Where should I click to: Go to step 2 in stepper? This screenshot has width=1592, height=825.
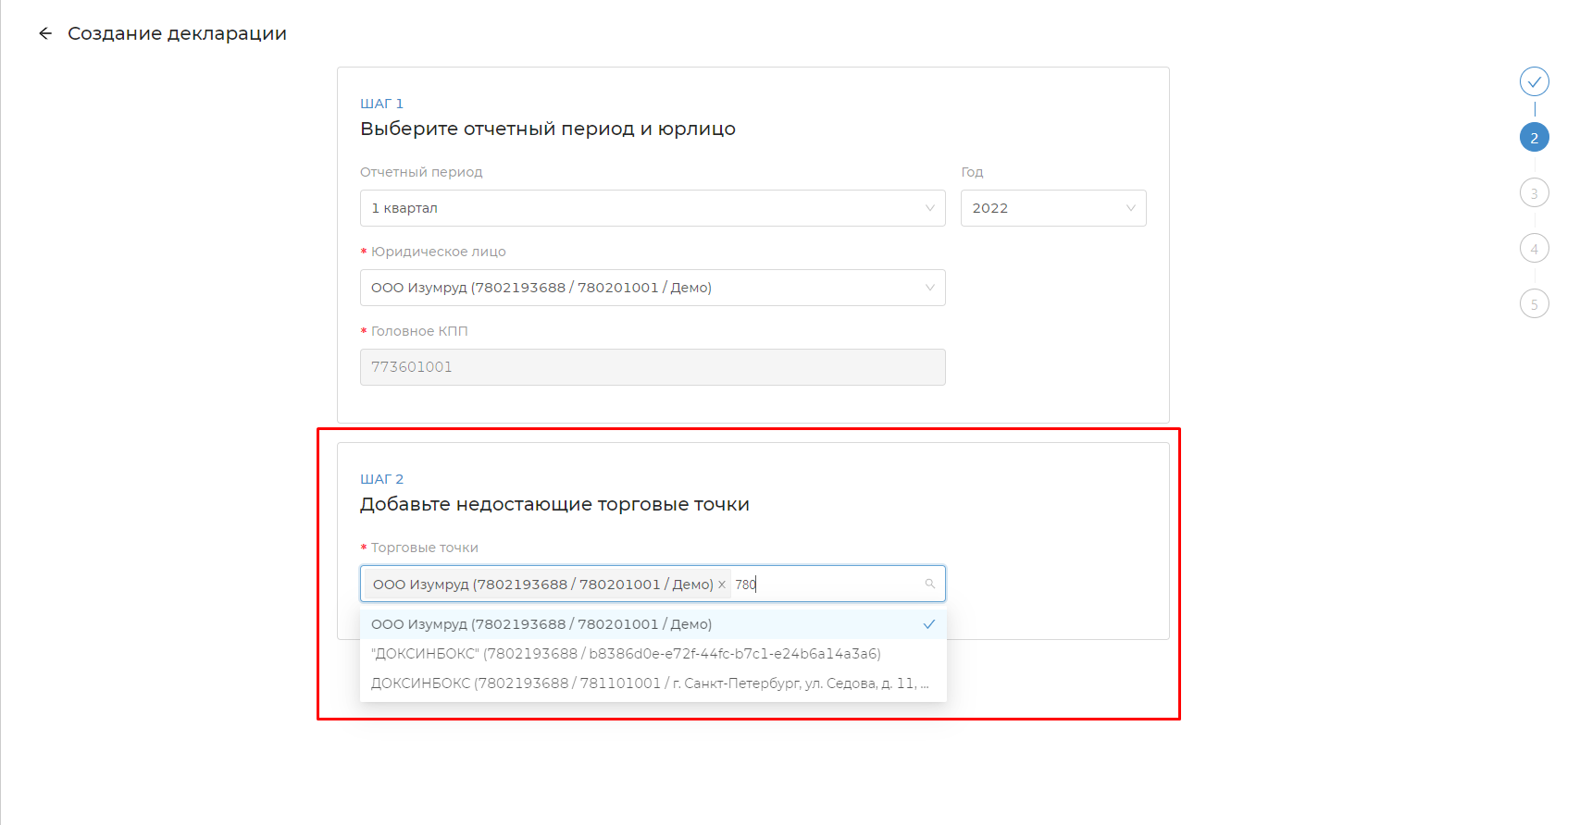[x=1534, y=138]
